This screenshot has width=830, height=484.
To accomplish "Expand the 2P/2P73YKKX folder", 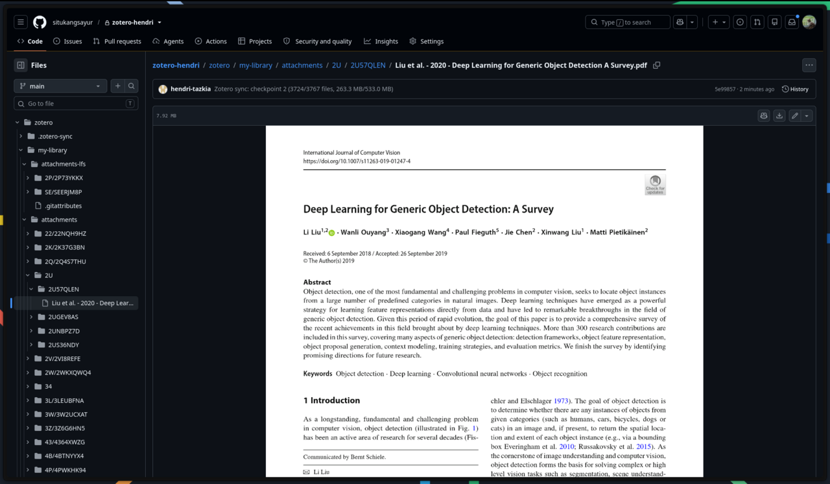I will click(28, 178).
